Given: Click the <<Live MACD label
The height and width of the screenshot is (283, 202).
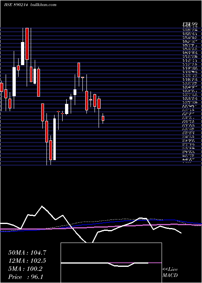Looking at the screenshot, I should [x=170, y=272].
